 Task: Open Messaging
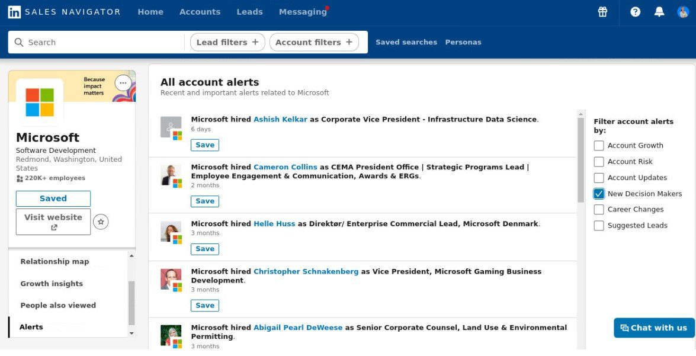303,12
